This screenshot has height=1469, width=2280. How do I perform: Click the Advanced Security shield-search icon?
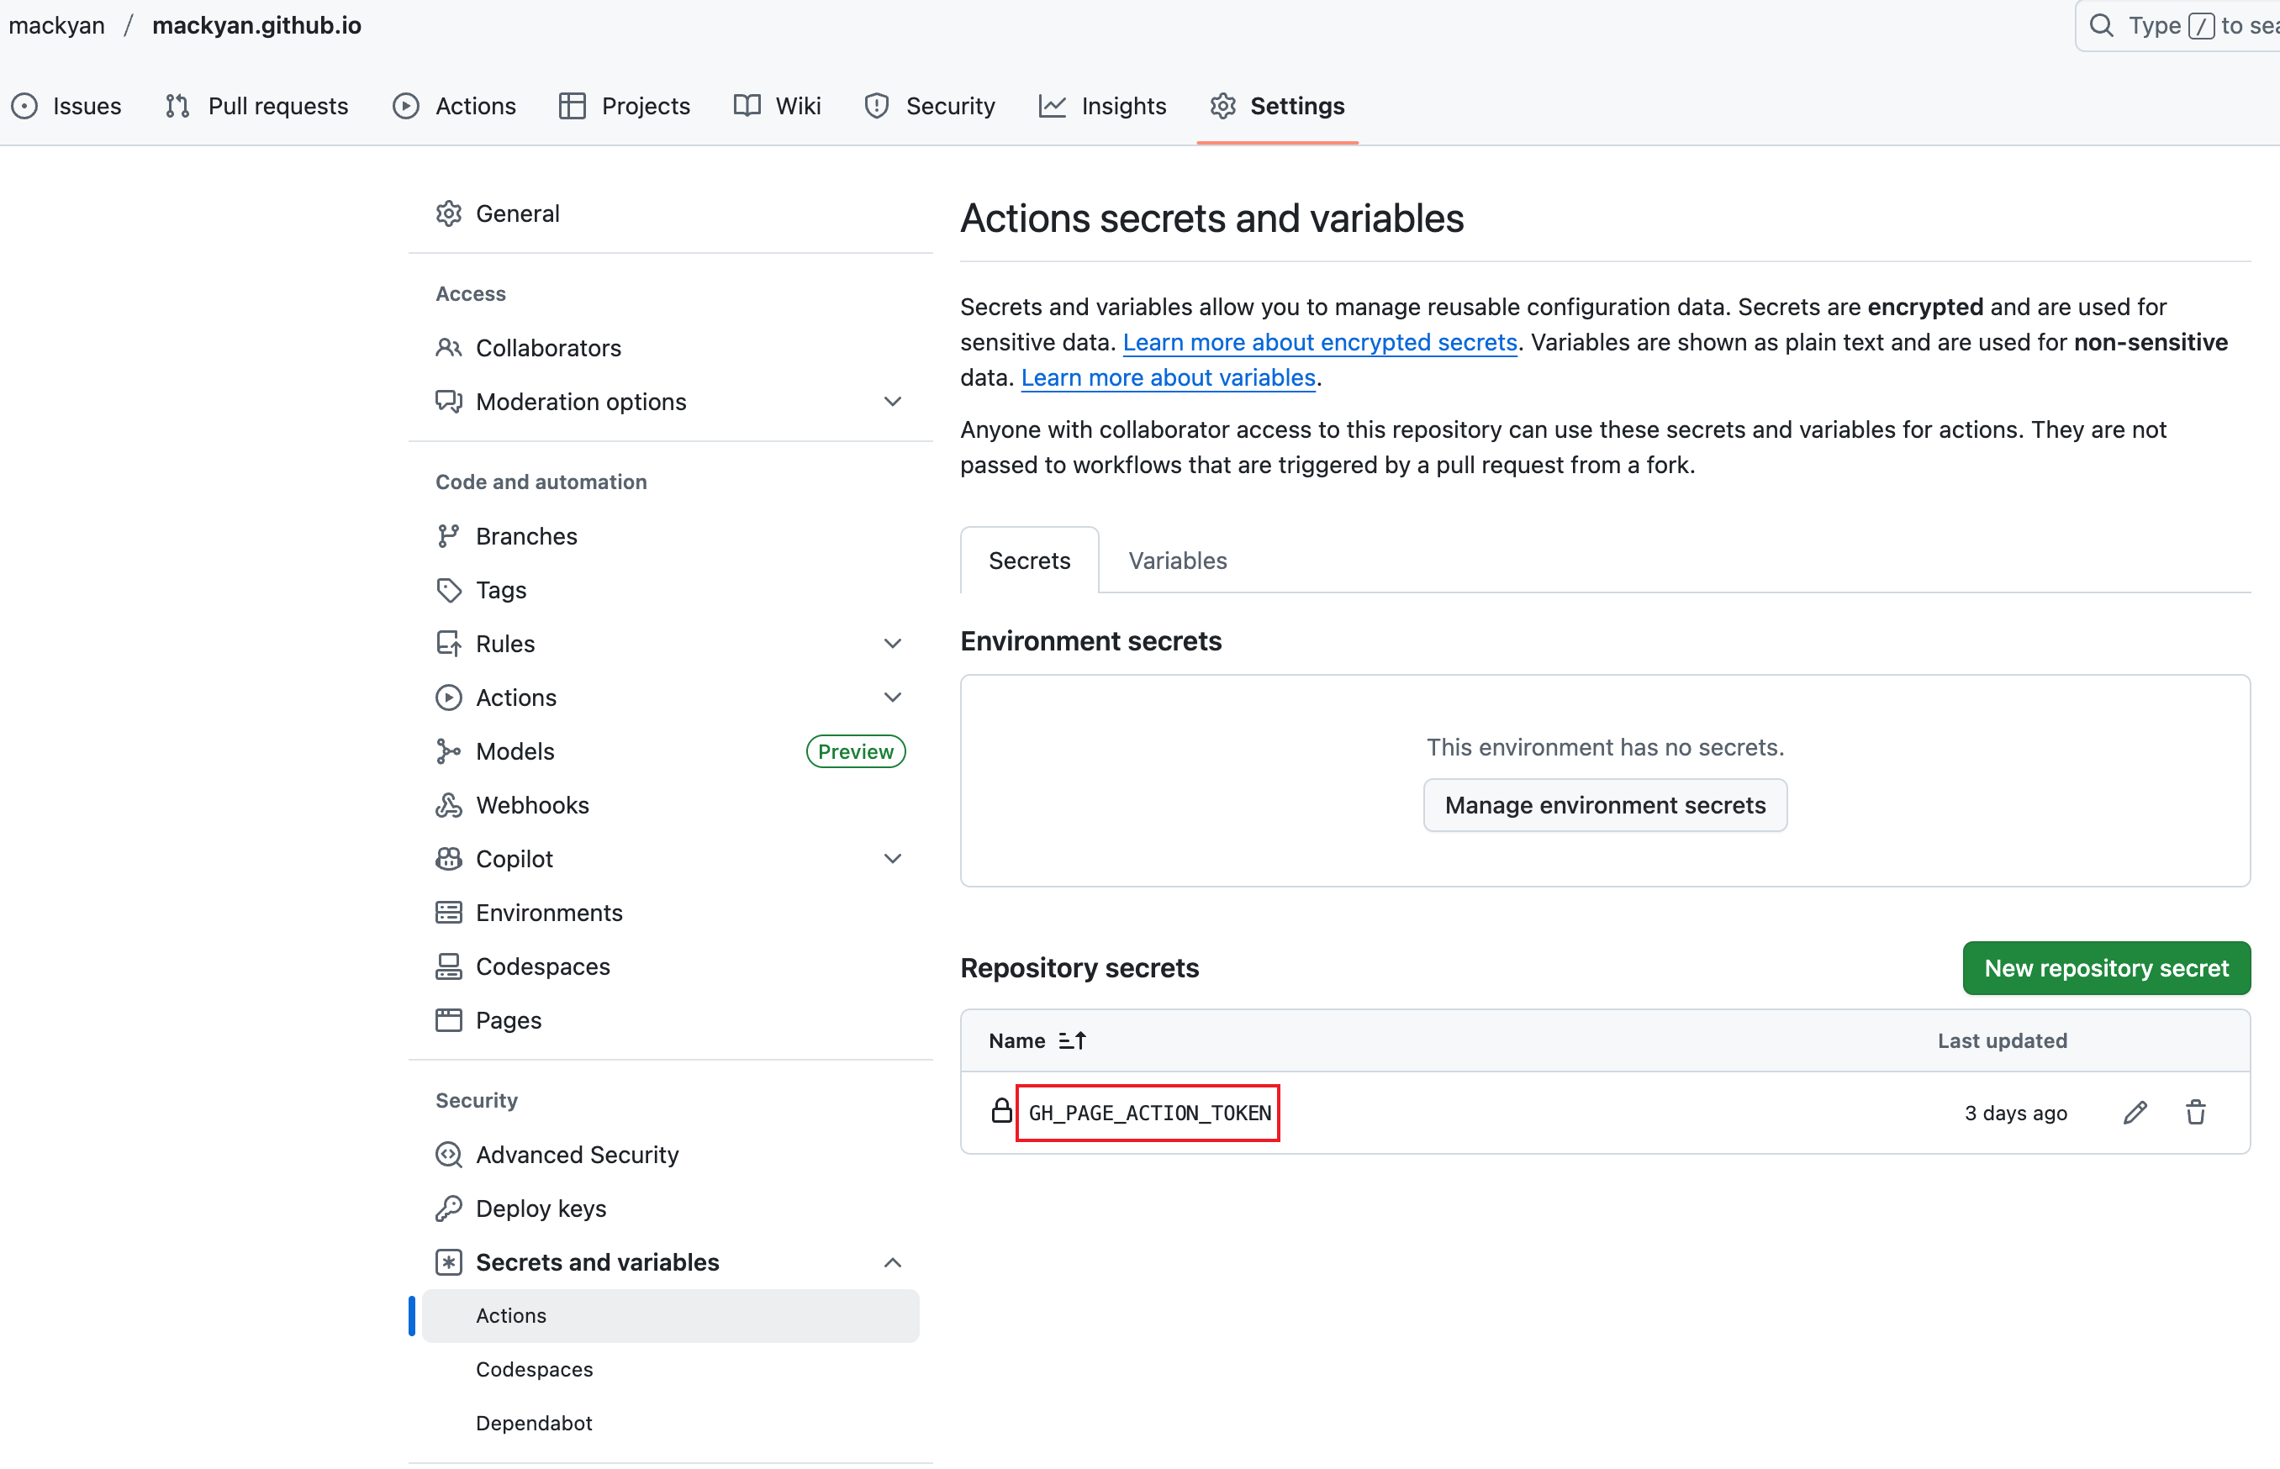click(448, 1154)
